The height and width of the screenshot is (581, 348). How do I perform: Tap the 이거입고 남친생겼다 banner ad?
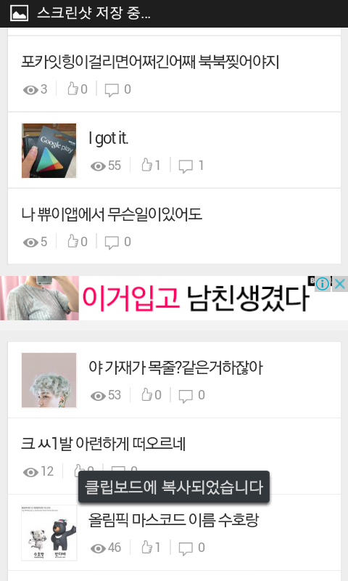pyautogui.click(x=174, y=298)
